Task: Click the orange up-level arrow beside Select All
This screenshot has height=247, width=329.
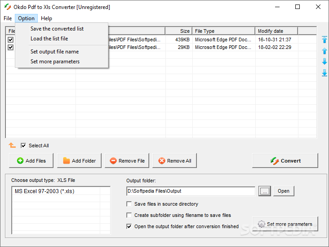Action: (12, 145)
